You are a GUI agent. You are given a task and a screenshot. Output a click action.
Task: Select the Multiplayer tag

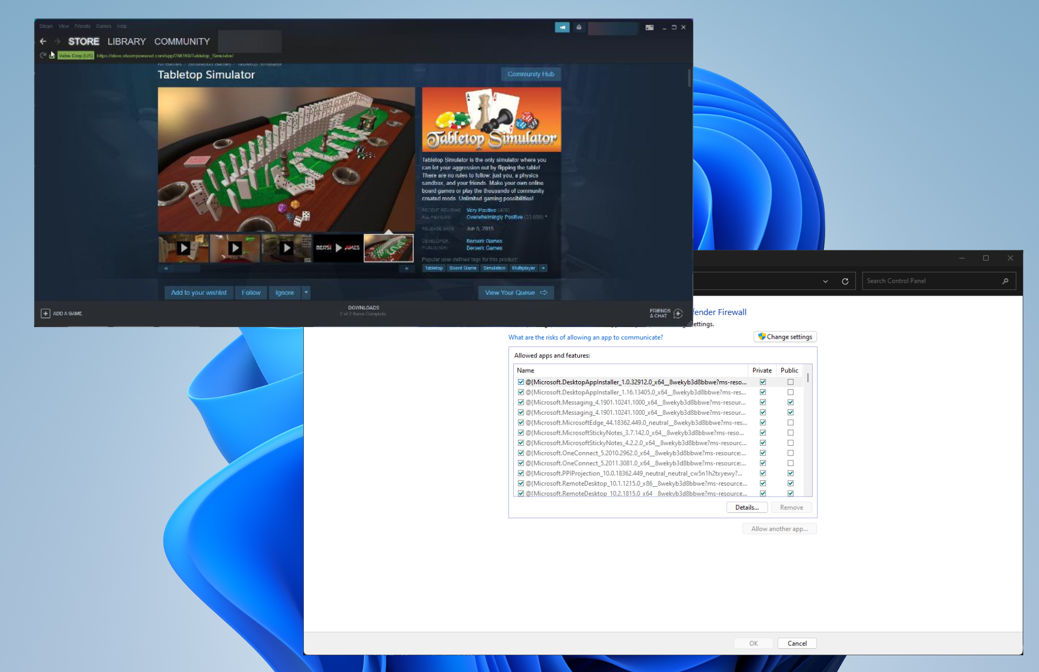[x=523, y=268]
